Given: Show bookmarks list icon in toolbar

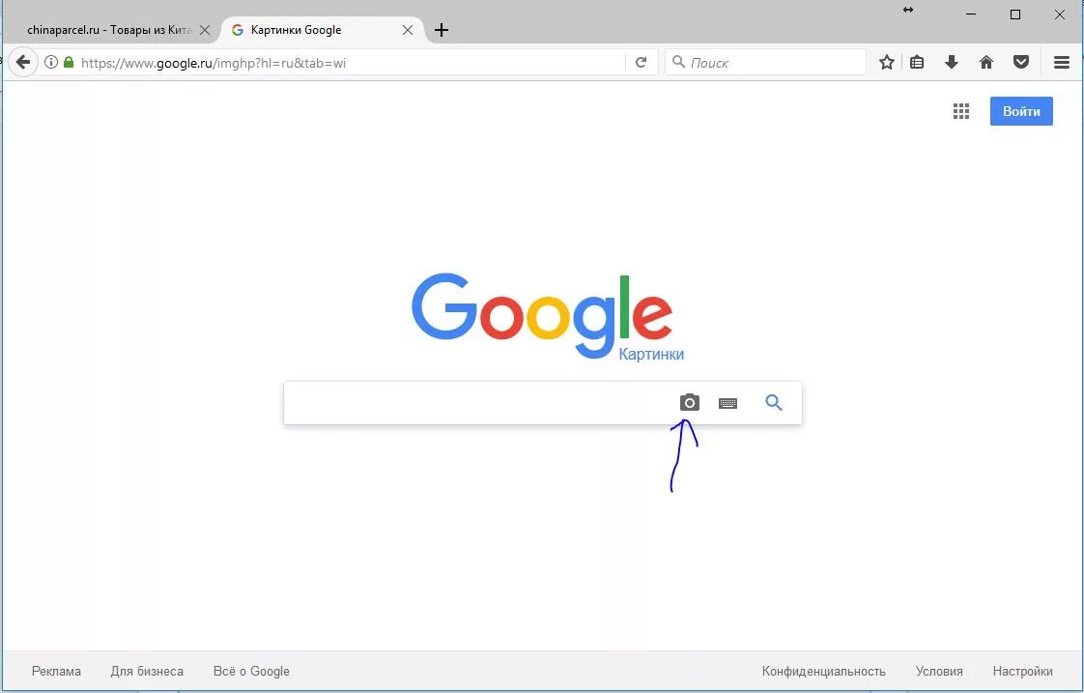Looking at the screenshot, I should click(x=917, y=62).
